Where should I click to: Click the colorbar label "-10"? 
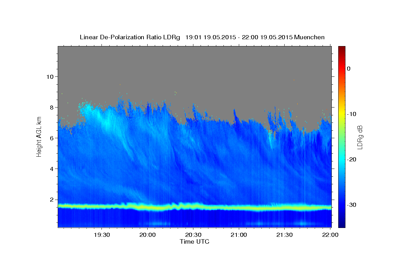(352, 114)
